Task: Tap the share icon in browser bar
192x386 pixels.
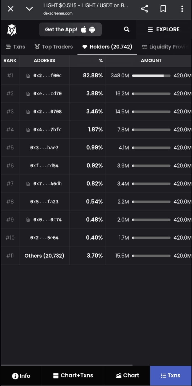Action: pyautogui.click(x=144, y=9)
